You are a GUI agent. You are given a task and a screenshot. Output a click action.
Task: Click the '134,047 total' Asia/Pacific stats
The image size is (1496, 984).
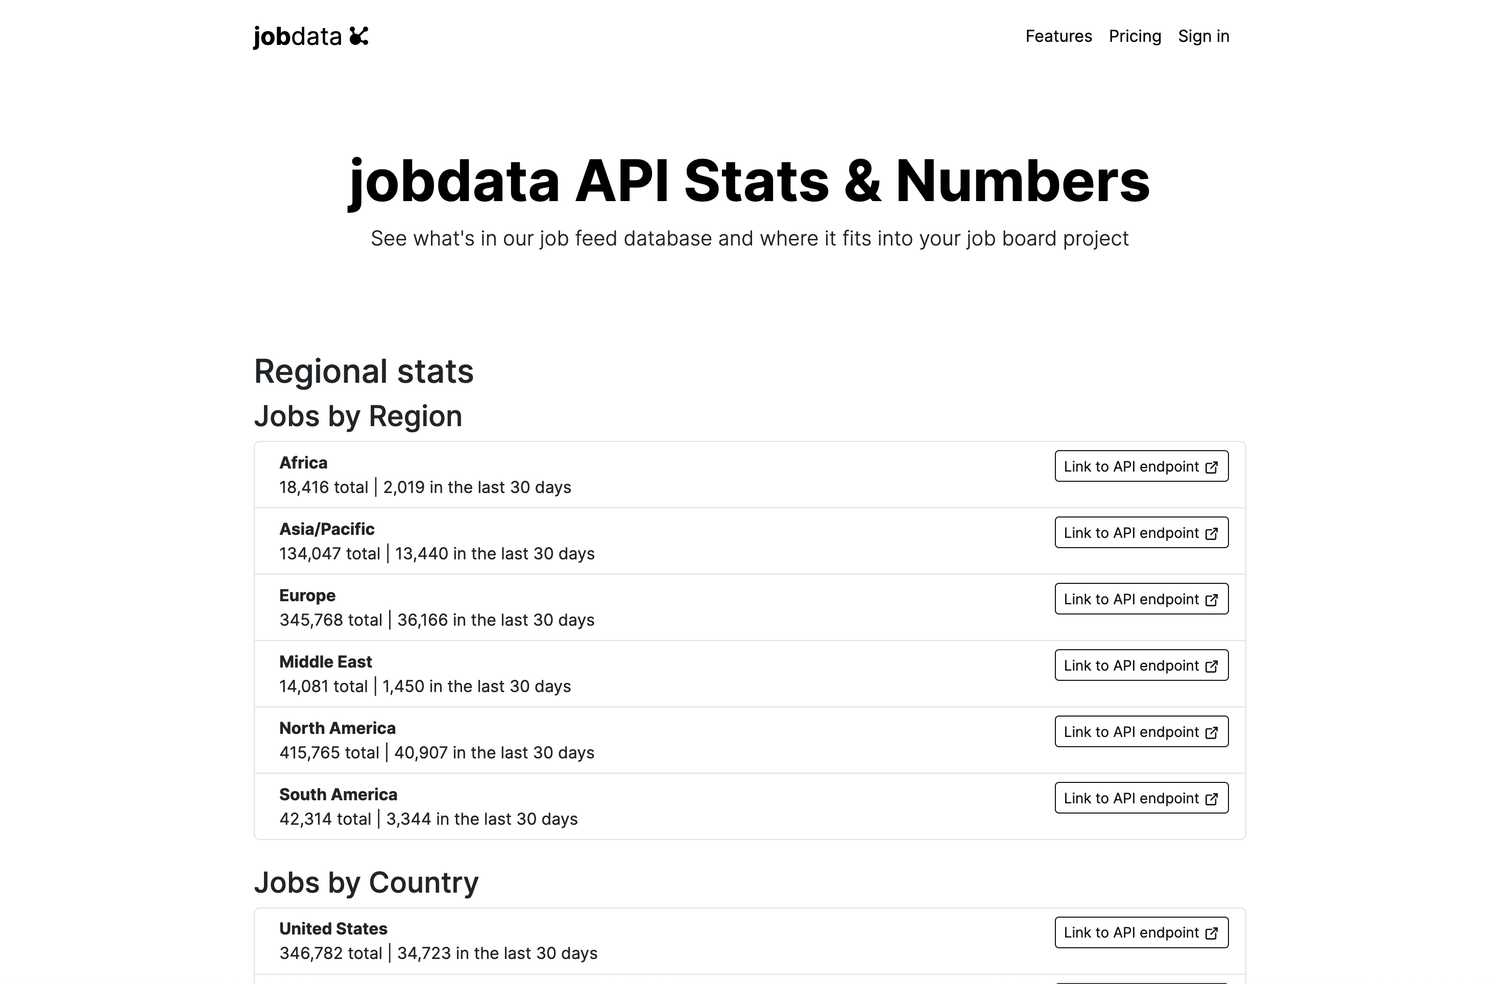click(437, 554)
